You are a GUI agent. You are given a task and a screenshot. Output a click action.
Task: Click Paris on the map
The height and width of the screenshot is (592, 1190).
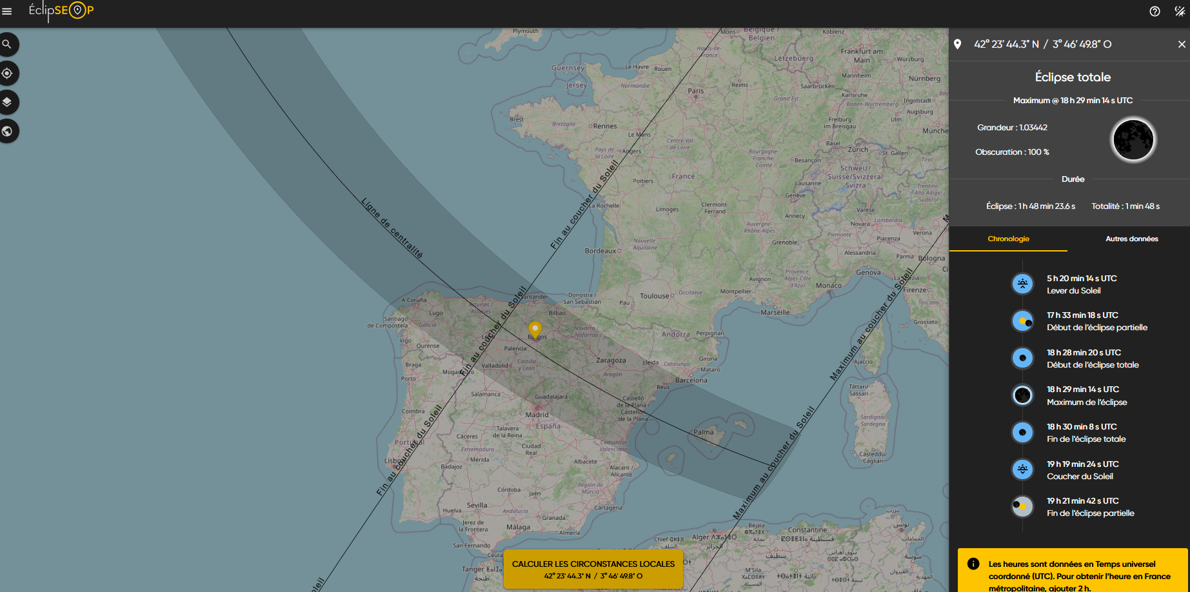[696, 91]
